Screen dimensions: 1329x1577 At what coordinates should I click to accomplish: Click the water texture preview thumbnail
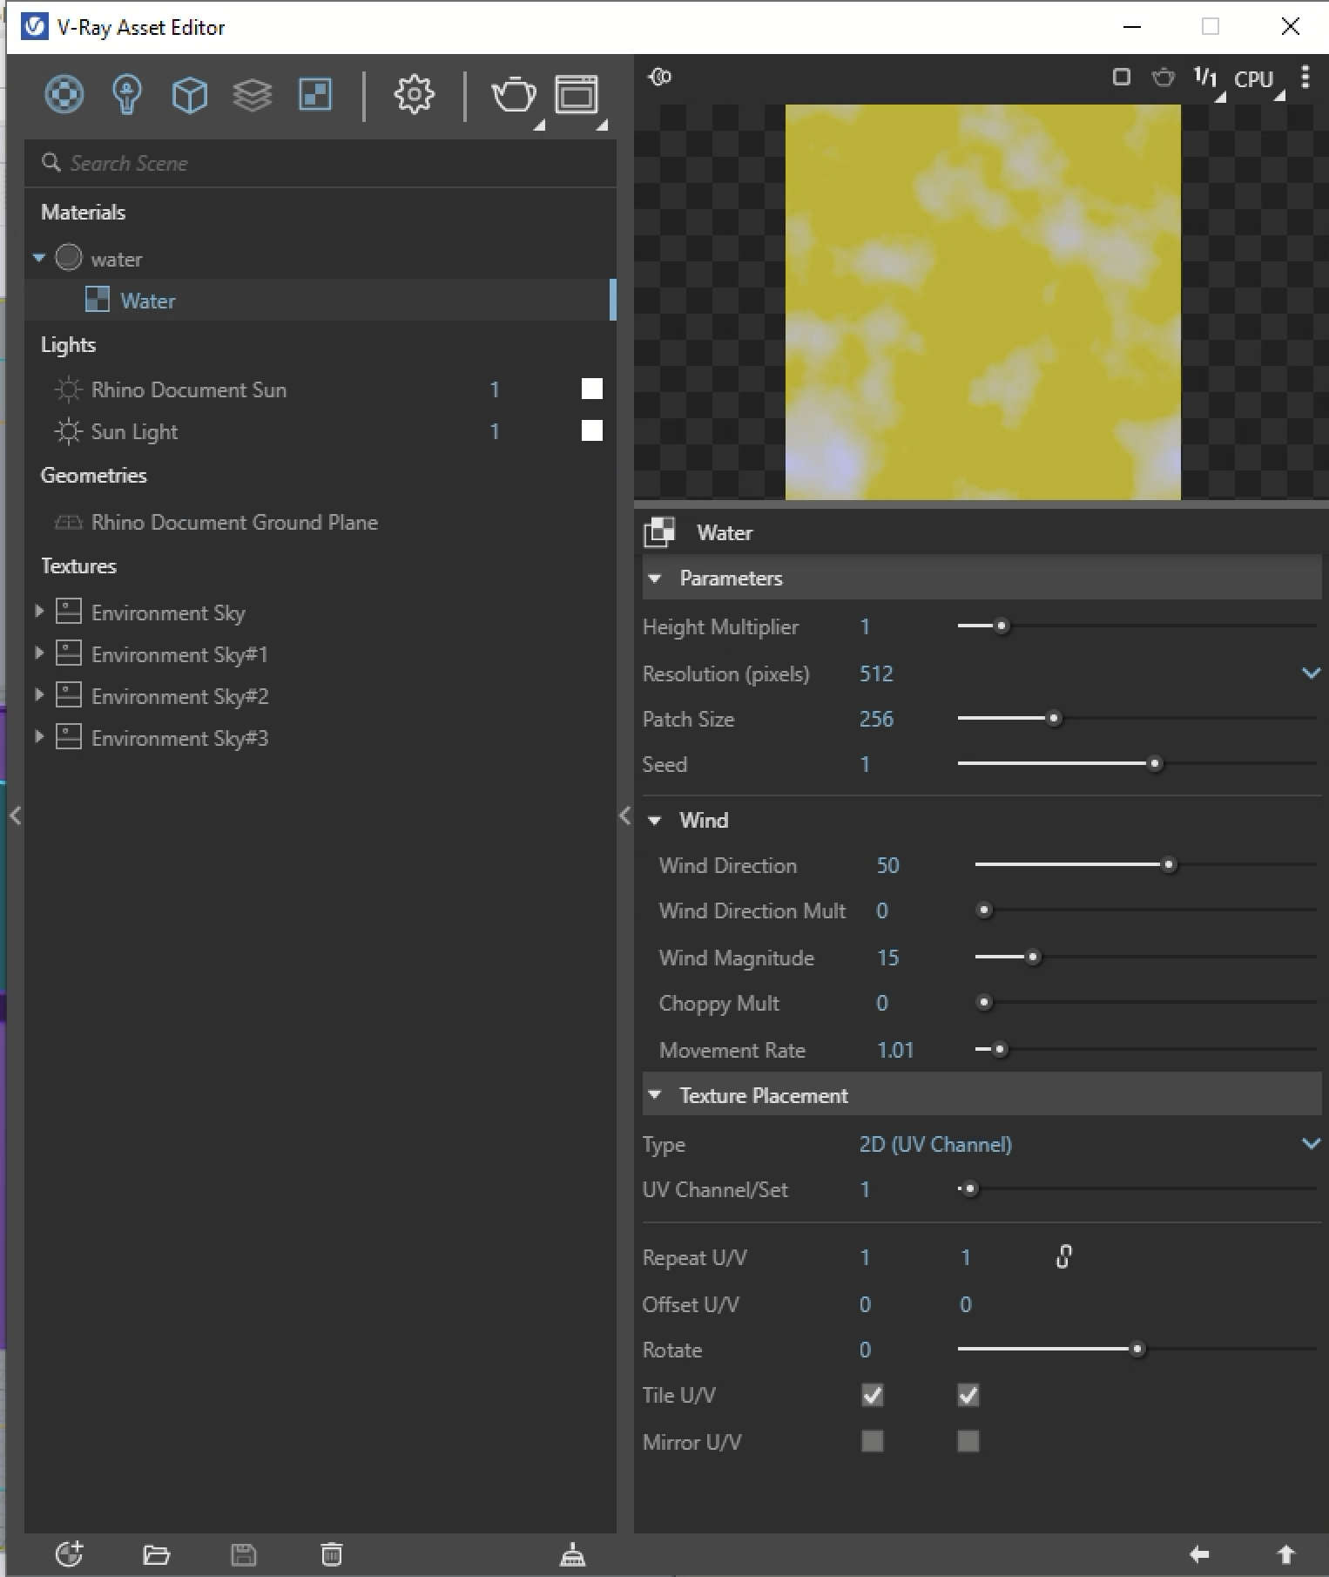click(x=982, y=301)
